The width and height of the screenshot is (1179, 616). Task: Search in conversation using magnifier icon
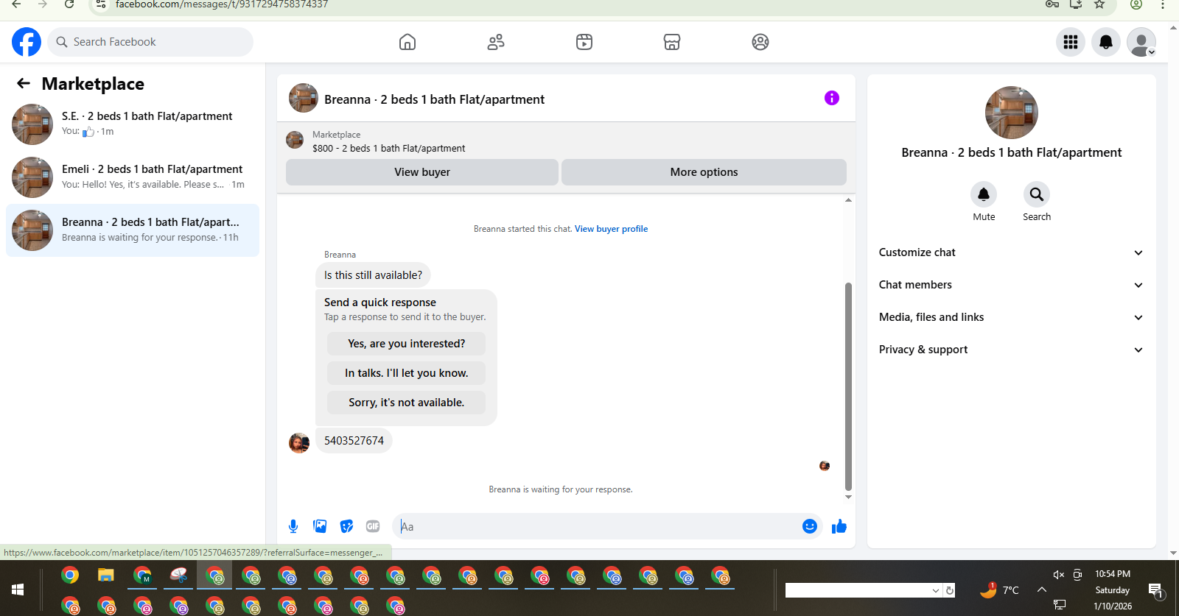(x=1037, y=194)
